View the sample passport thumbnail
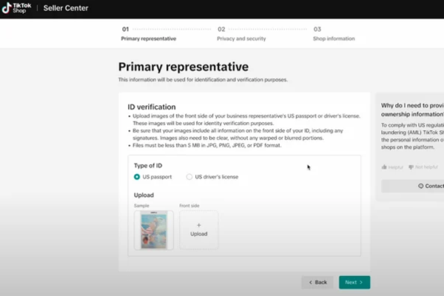444x296 pixels. tap(154, 230)
